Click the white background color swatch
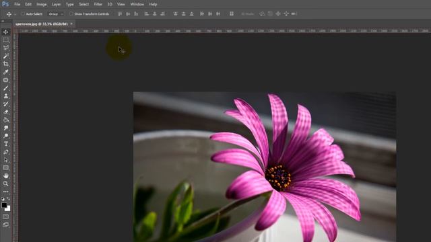Viewport: 431px width, 242px height. coord(8,209)
